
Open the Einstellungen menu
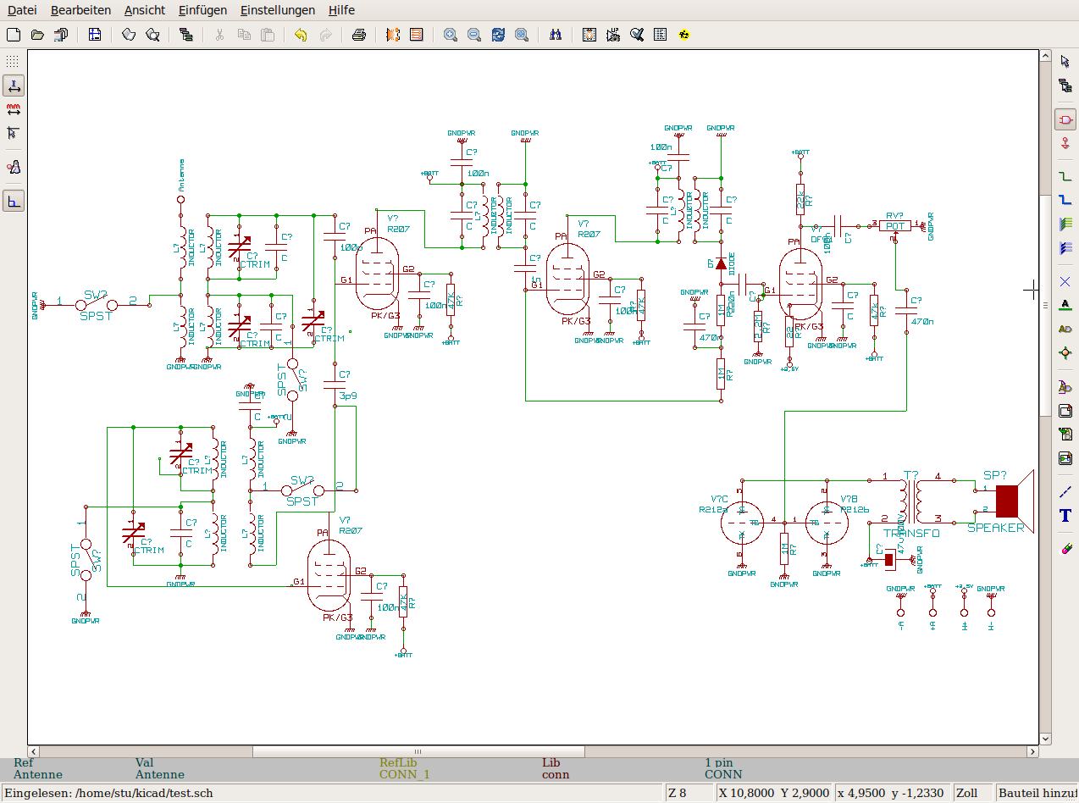tap(277, 10)
